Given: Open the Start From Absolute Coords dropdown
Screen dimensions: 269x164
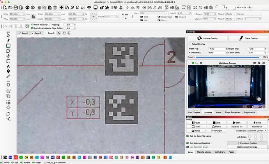Looking at the screenshot, I should [x=257, y=130].
